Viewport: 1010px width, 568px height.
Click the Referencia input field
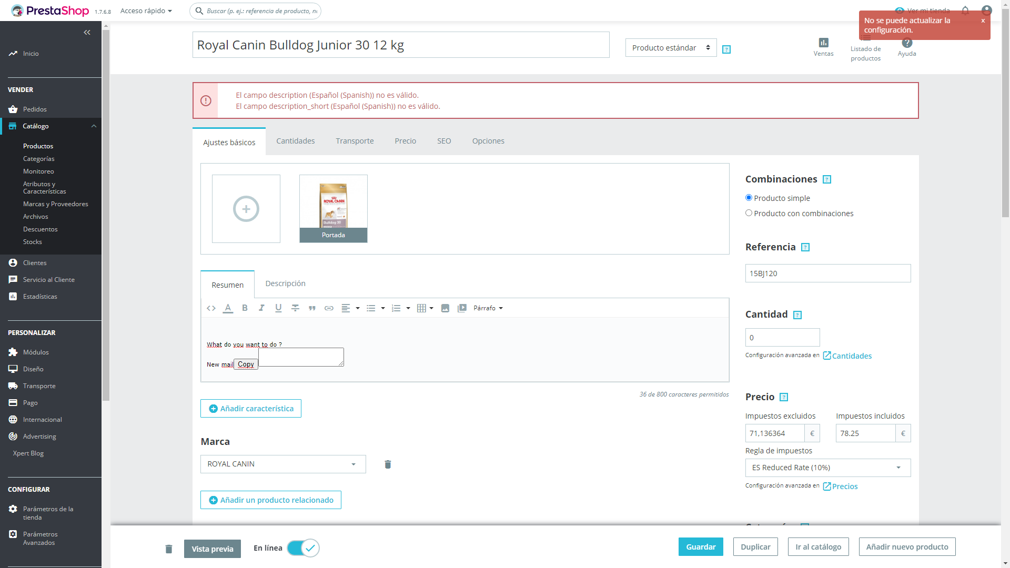[827, 273]
